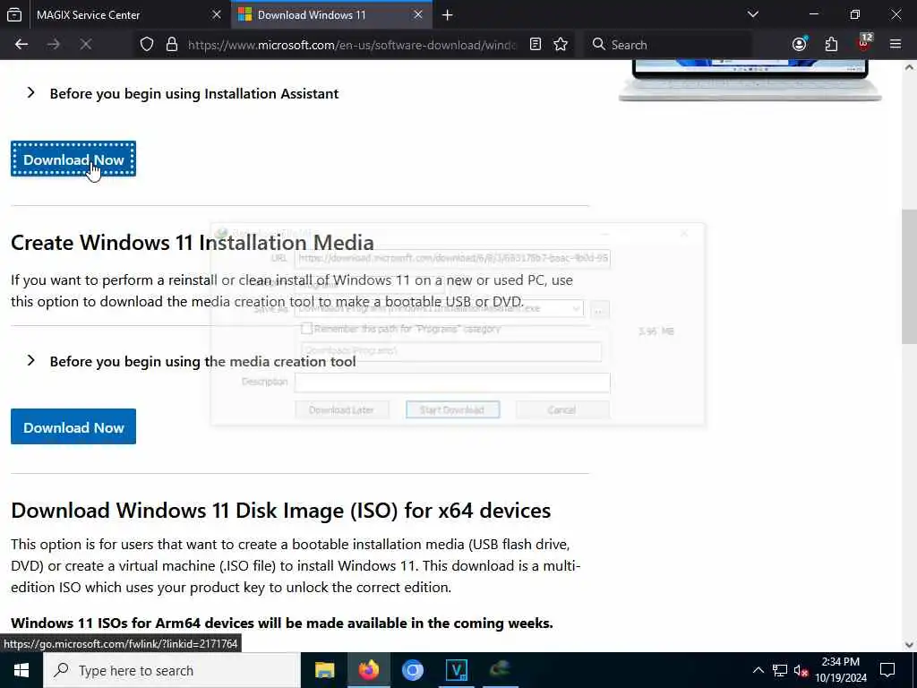Click the Create Windows 11 Installation Media heading
917x688 pixels.
point(193,242)
